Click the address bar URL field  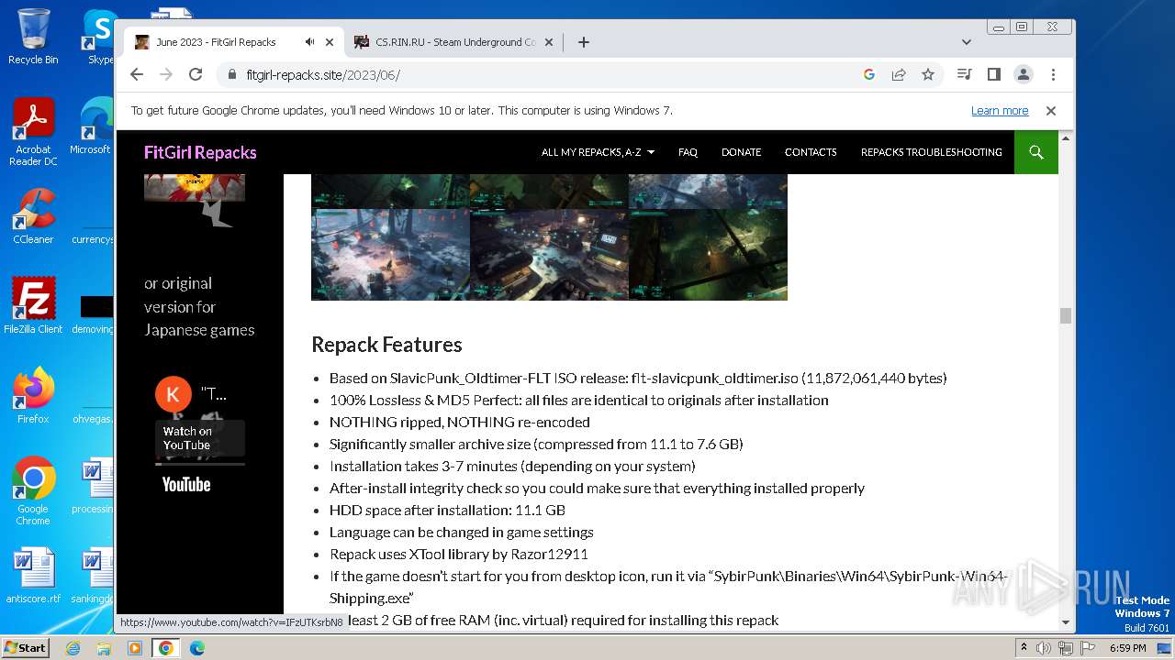(x=542, y=74)
